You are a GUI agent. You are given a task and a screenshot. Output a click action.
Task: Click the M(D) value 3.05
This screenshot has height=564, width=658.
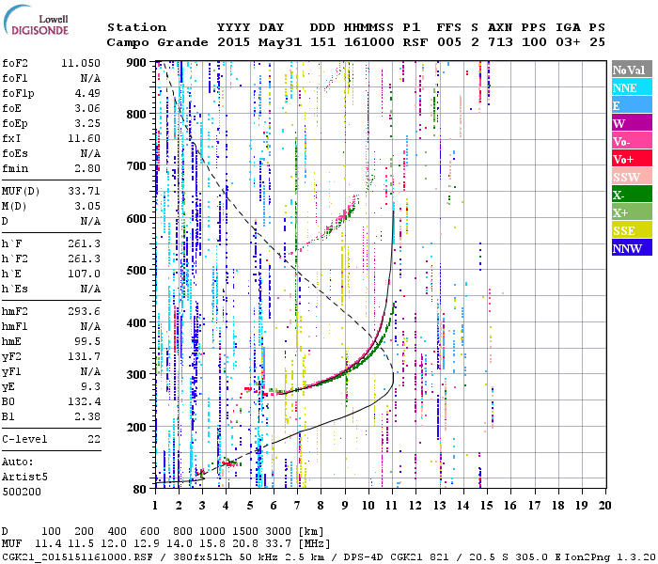(87, 206)
